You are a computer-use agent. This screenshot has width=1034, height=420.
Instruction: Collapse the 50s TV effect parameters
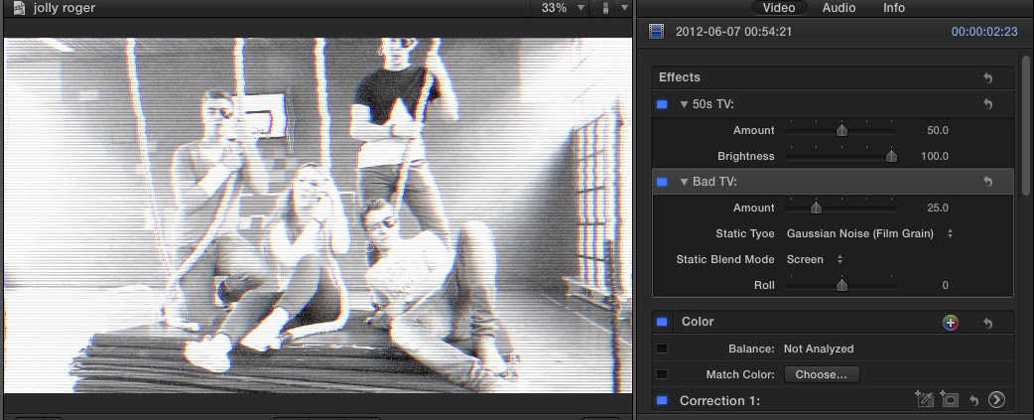click(x=684, y=104)
